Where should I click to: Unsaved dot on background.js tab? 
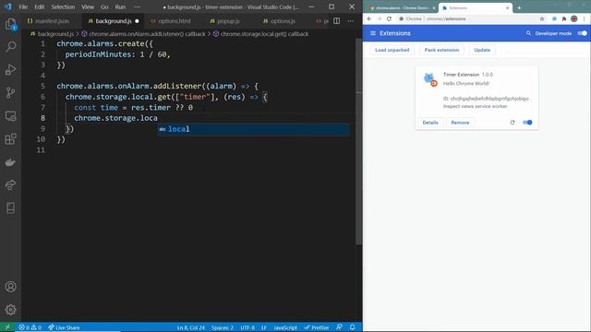coord(137,21)
